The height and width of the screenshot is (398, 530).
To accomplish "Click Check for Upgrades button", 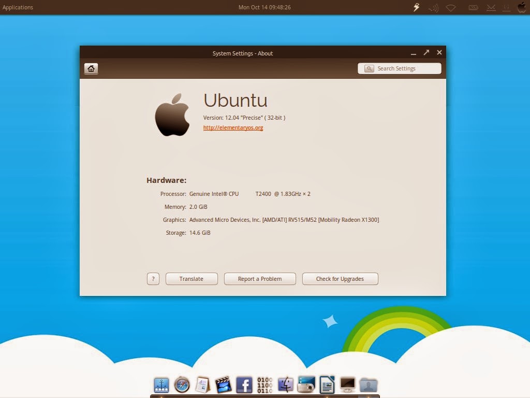I will 340,279.
